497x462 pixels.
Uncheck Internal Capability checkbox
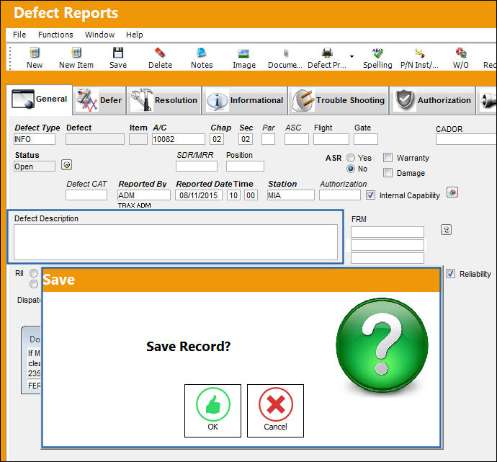pos(370,195)
